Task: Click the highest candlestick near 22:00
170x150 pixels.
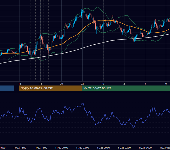Action: click(82, 13)
